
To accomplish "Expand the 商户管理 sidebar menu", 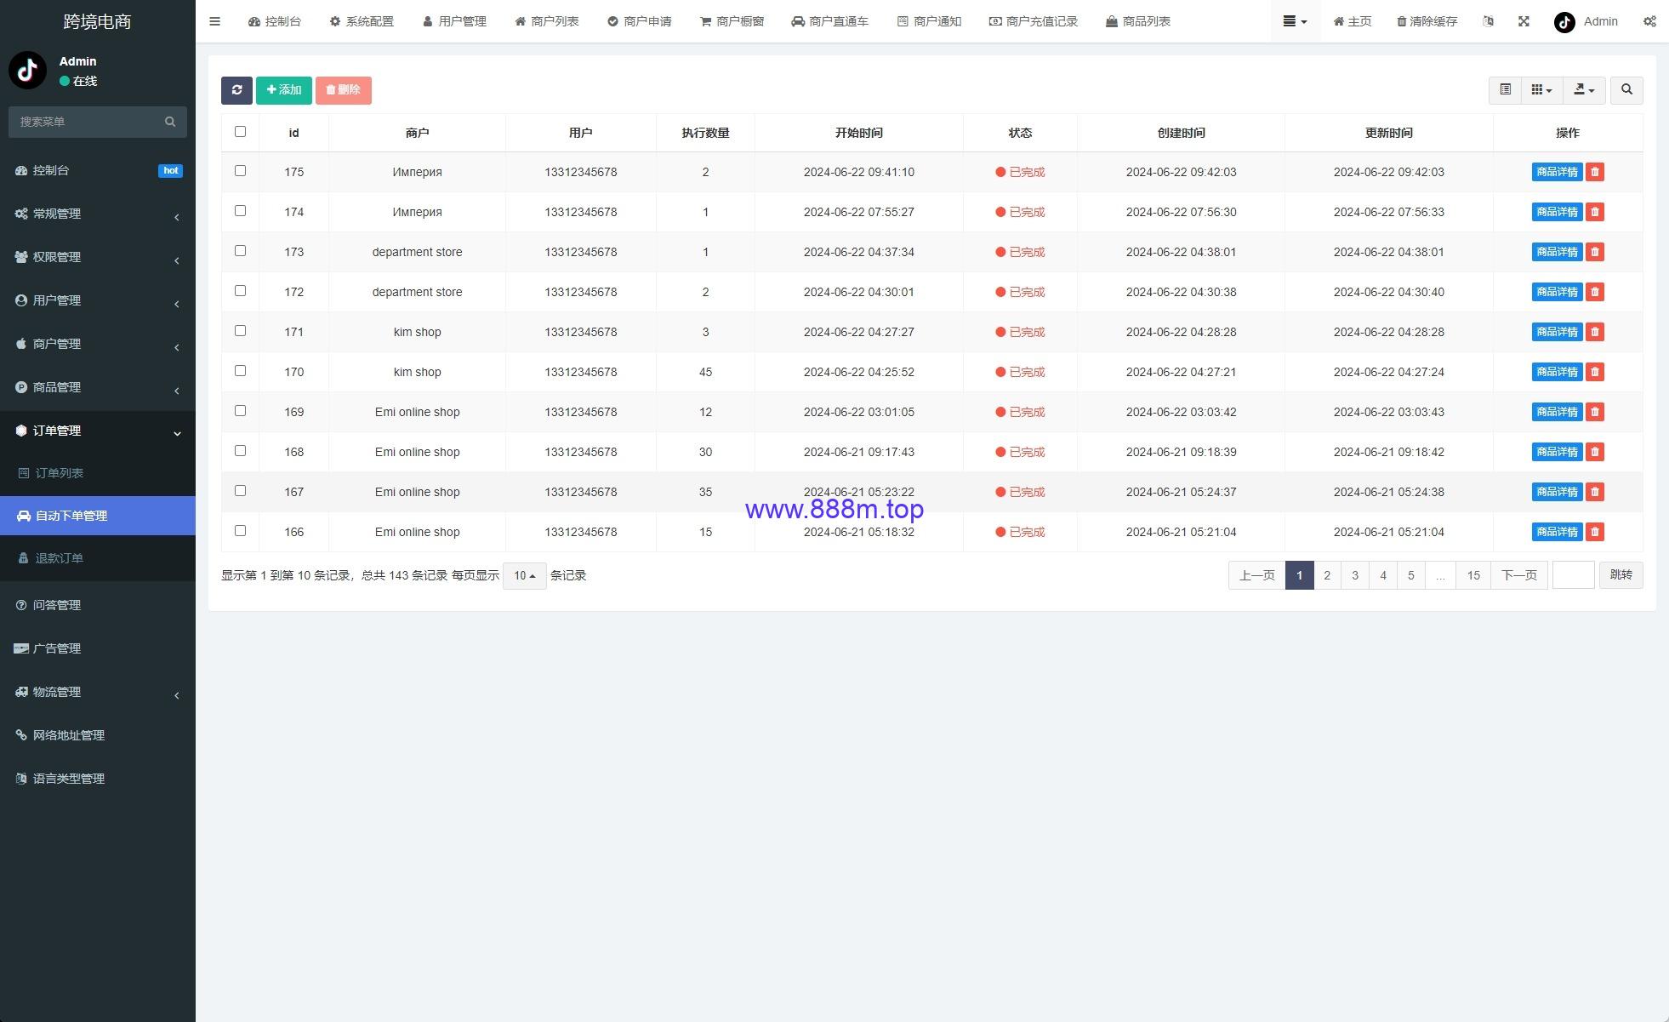I will [x=98, y=345].
